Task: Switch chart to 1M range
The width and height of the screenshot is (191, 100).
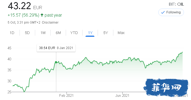Action: point(43,33)
